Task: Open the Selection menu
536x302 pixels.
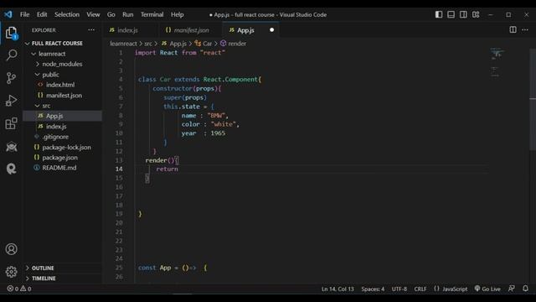Action: tap(67, 14)
